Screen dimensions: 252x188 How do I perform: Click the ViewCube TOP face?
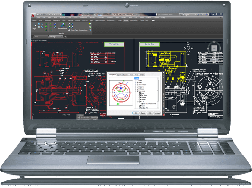(214, 48)
